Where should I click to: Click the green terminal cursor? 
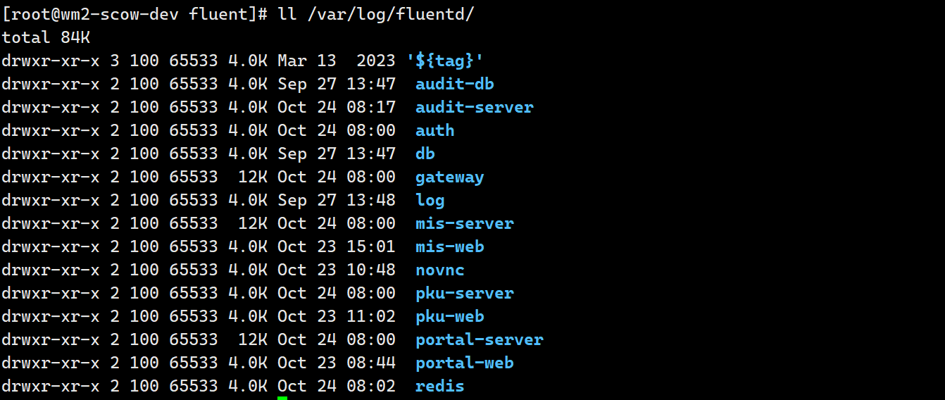point(282,398)
